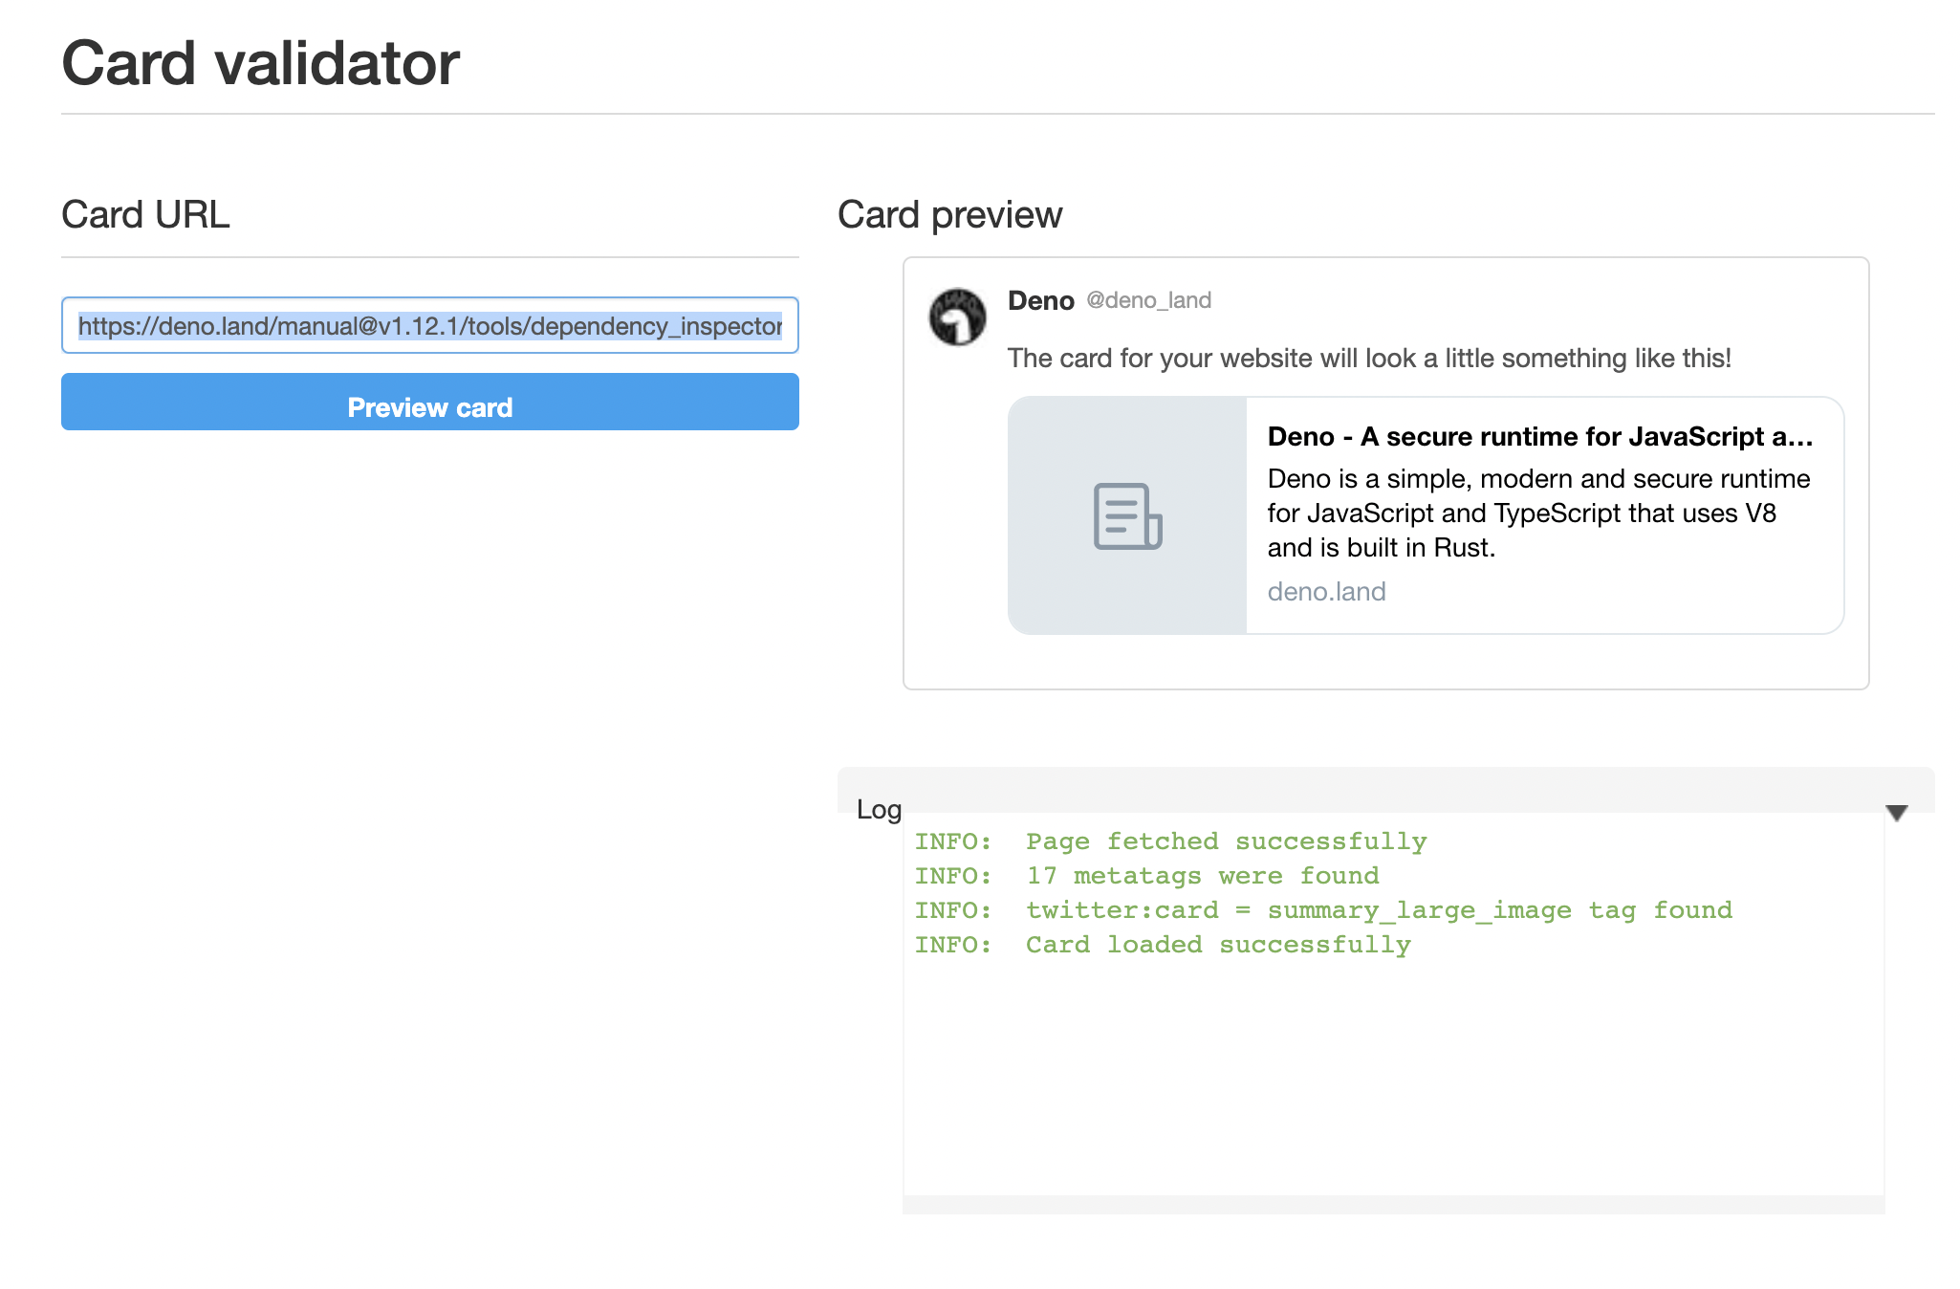Click the deno.land domain text in card
Image resolution: width=1960 pixels, height=1289 pixels.
pyautogui.click(x=1327, y=592)
